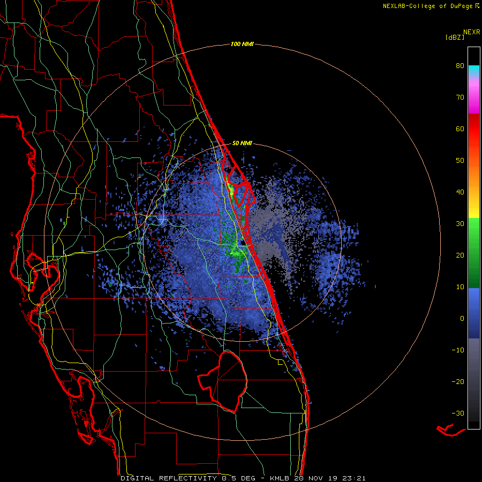Click the 50 value on the dBZ scale
482x482 pixels.
click(x=460, y=161)
